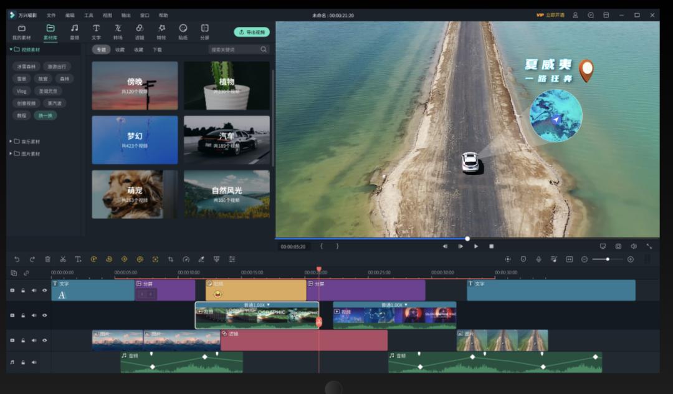The image size is (673, 394).
Task: Switch to the 下载 tab
Action: [x=157, y=49]
